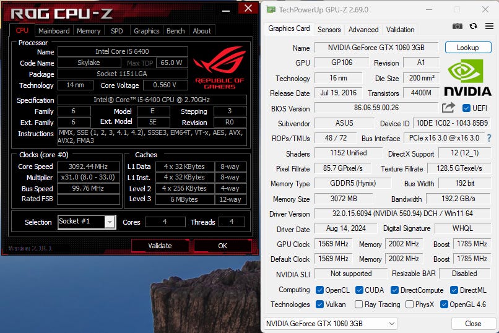This screenshot has height=333, width=499.
Task: Click the Driver Version field
Action: click(402, 214)
